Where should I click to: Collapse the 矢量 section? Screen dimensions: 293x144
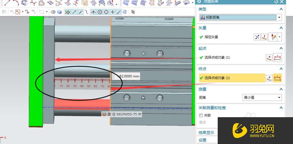pyautogui.click(x=281, y=28)
